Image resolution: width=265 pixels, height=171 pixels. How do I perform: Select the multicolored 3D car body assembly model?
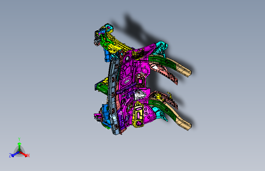(143, 79)
